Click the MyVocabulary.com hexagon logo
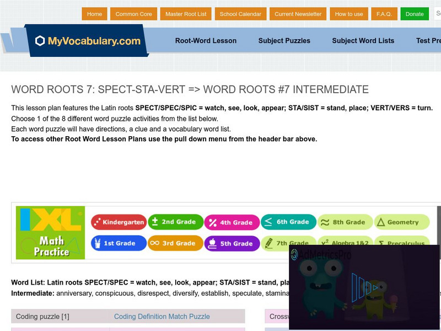Screen dimensions: 441x331 [39, 40]
